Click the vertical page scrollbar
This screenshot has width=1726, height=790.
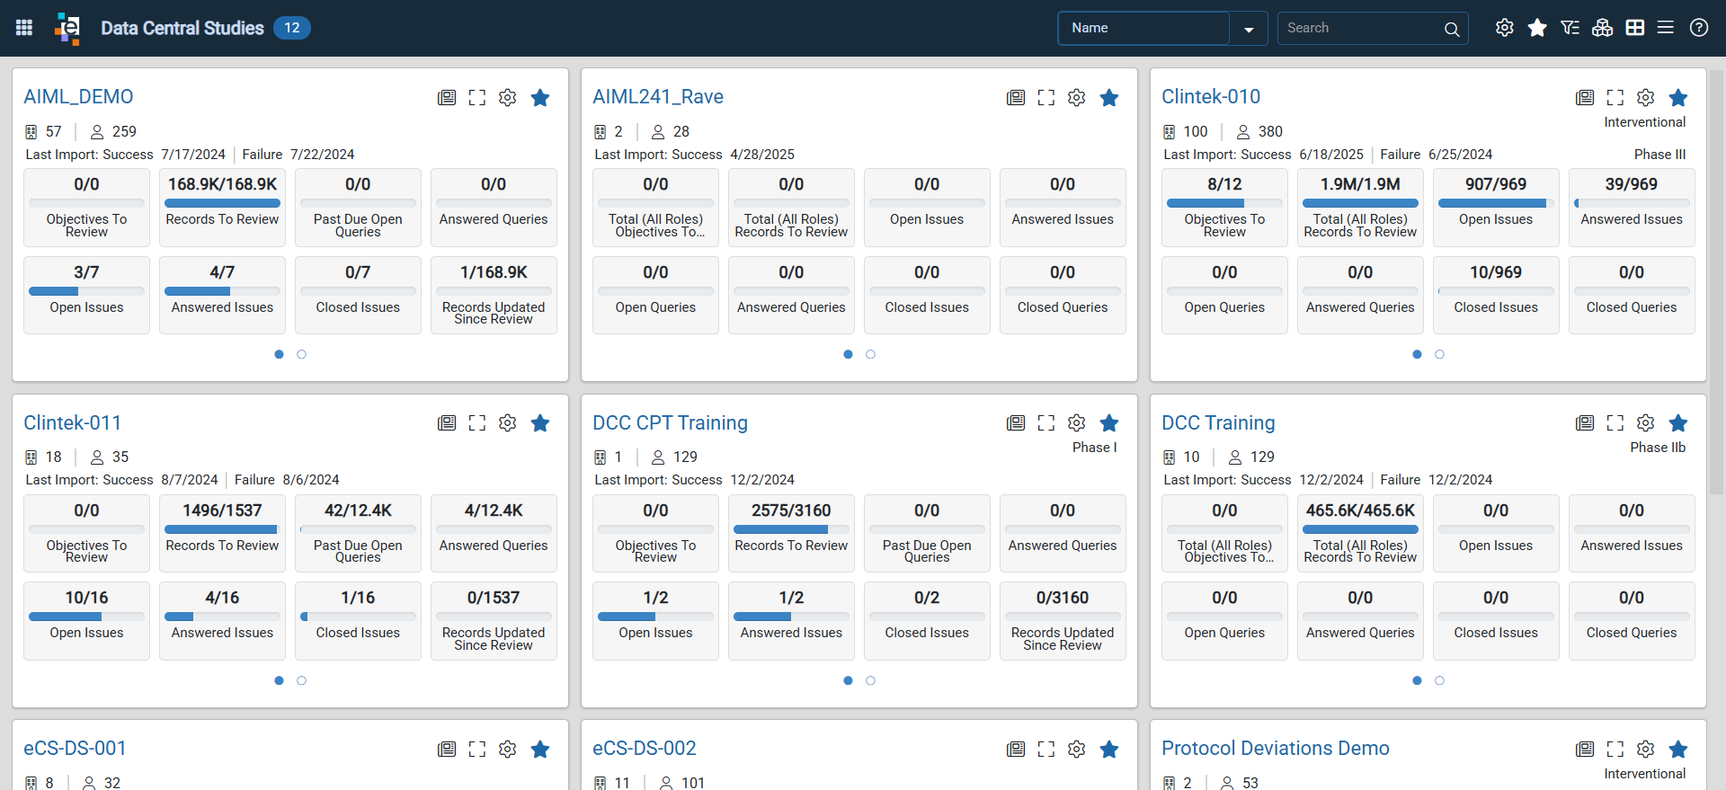click(1716, 281)
